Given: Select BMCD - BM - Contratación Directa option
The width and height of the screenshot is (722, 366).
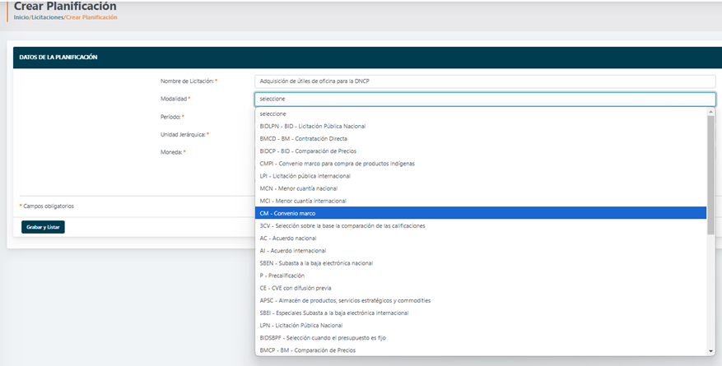Looking at the screenshot, I should pos(303,138).
